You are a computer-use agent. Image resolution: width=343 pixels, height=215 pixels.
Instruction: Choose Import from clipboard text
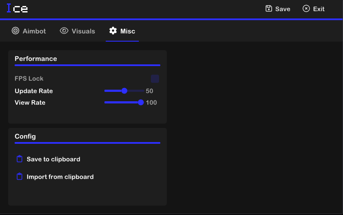coord(60,177)
